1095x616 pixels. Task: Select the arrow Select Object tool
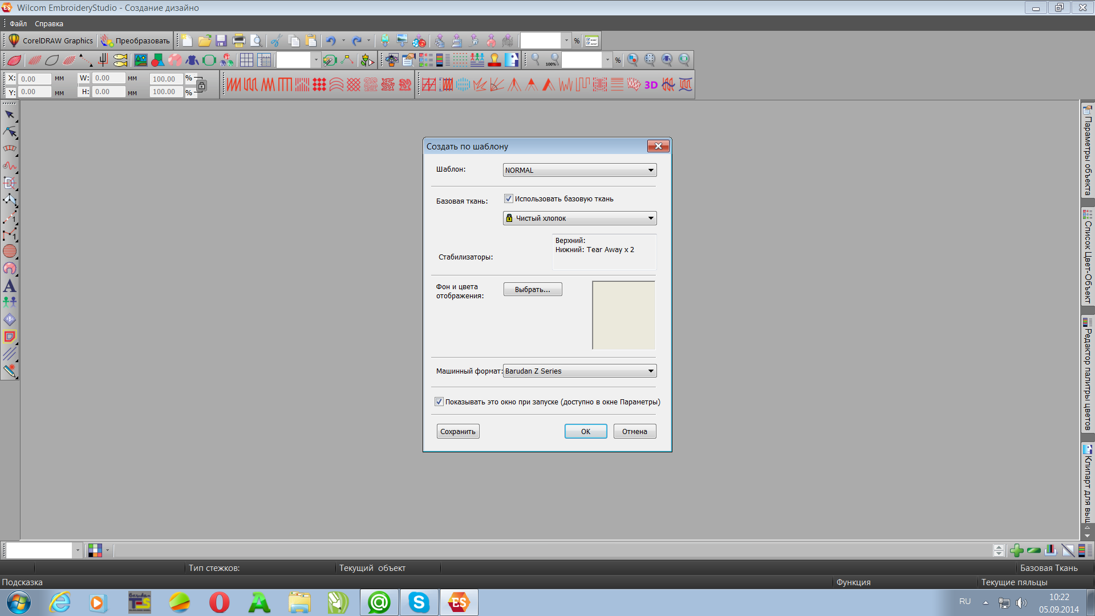10,115
